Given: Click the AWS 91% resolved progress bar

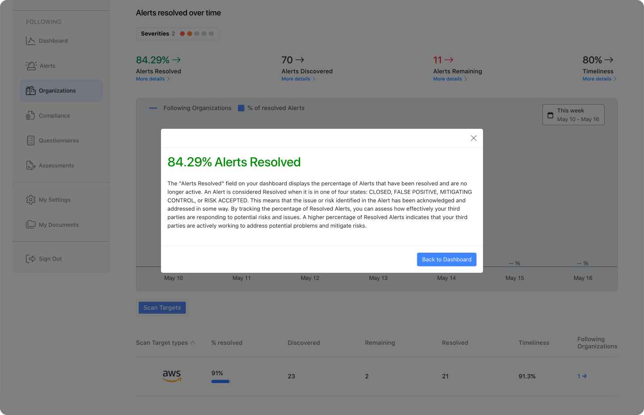Looking at the screenshot, I should 221,381.
